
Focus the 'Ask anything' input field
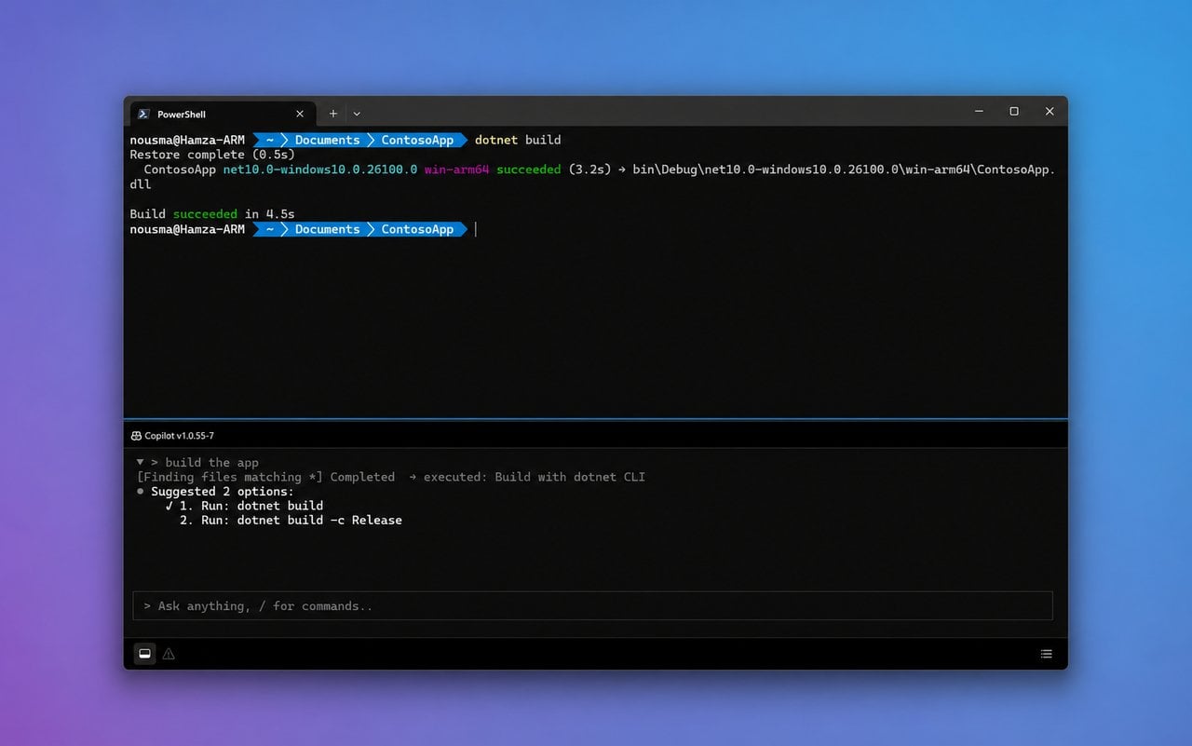(592, 606)
